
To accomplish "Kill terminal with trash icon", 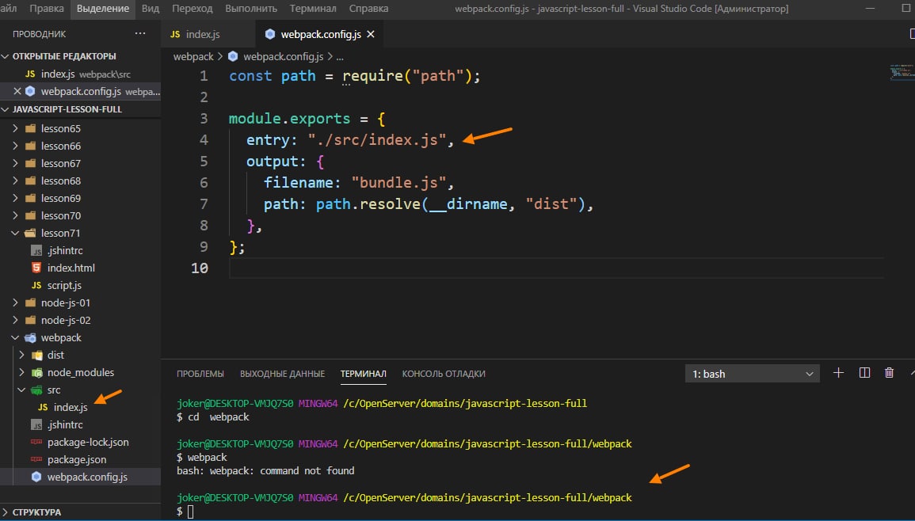I will click(890, 373).
